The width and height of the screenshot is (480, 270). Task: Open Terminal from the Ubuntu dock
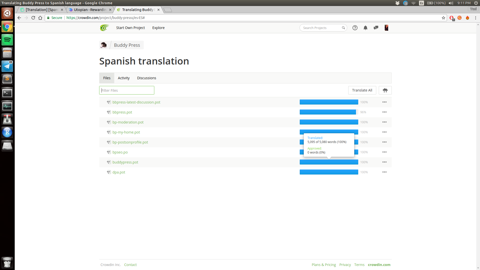click(7, 93)
